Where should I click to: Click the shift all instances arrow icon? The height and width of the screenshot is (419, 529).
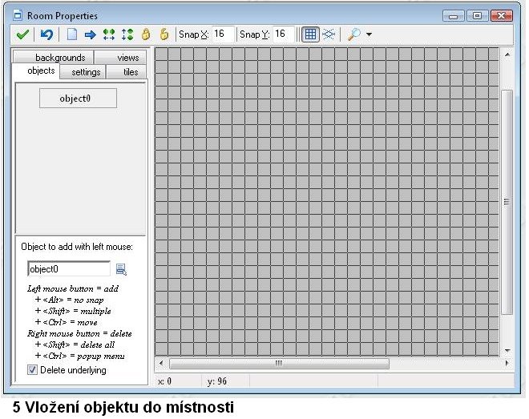(90, 34)
